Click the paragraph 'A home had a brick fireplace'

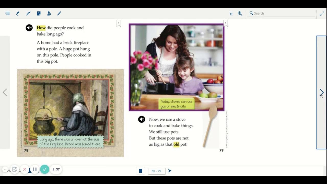click(64, 52)
